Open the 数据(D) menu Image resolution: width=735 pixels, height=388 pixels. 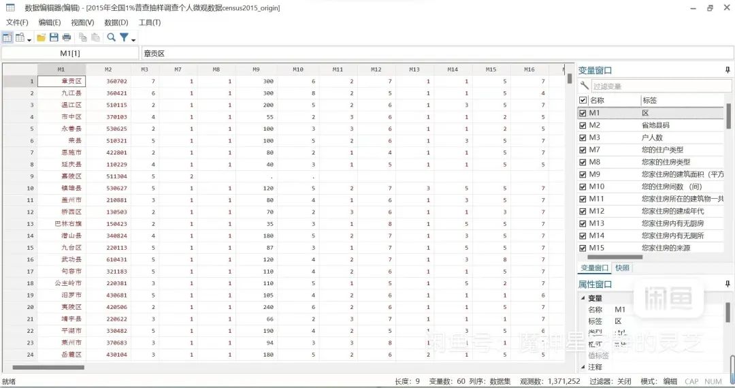pos(116,22)
